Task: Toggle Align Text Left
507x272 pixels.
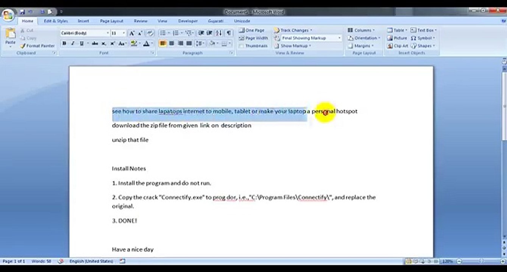Action: [x=163, y=43]
